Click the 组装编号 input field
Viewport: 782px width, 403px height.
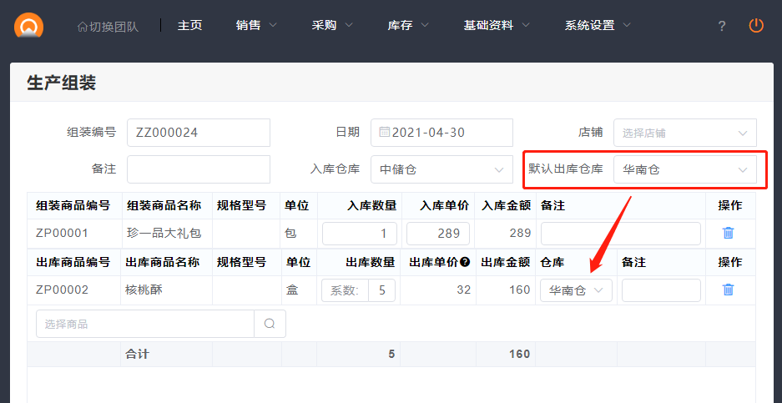[x=199, y=133]
